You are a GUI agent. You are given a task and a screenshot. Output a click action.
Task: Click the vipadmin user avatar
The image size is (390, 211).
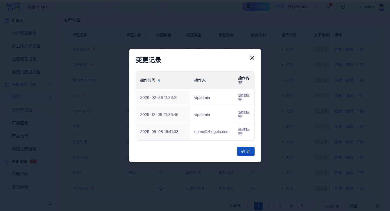(382, 7)
